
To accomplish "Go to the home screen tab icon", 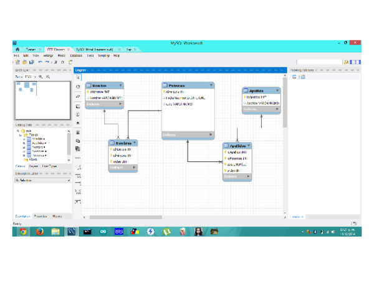I will (17, 49).
